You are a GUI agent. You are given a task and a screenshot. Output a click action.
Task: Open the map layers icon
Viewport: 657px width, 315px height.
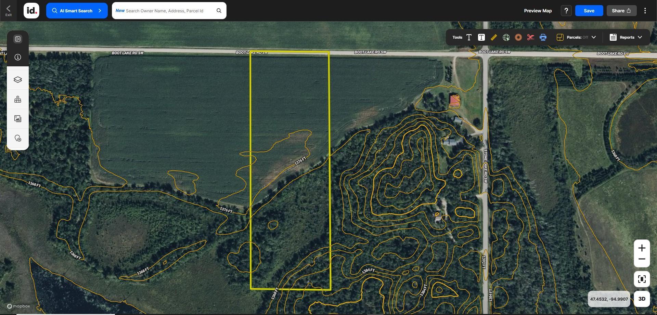[x=18, y=80]
